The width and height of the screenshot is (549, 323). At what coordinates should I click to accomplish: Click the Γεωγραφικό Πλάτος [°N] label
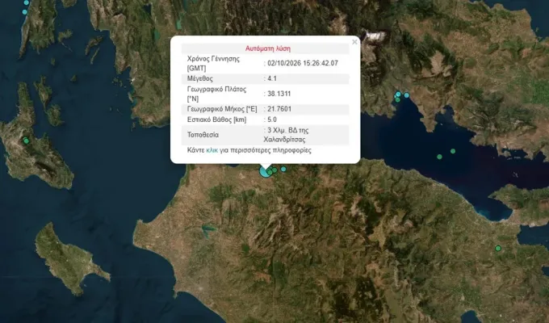(x=216, y=94)
